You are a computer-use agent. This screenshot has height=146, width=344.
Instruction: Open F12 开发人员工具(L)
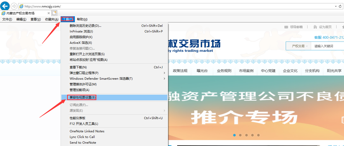[x=114, y=124]
